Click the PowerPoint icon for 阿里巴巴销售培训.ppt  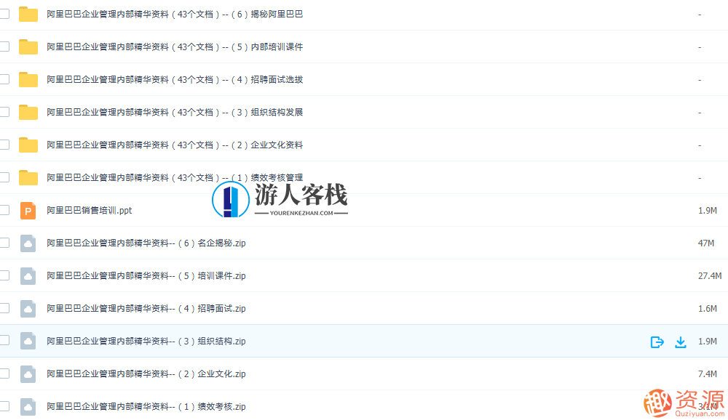coord(28,210)
